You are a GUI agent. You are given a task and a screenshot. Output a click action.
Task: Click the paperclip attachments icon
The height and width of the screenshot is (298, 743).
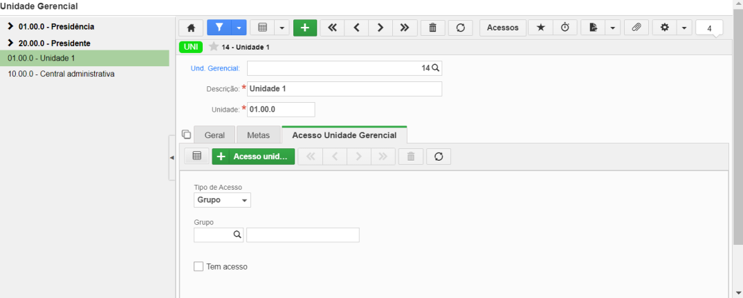click(x=636, y=28)
